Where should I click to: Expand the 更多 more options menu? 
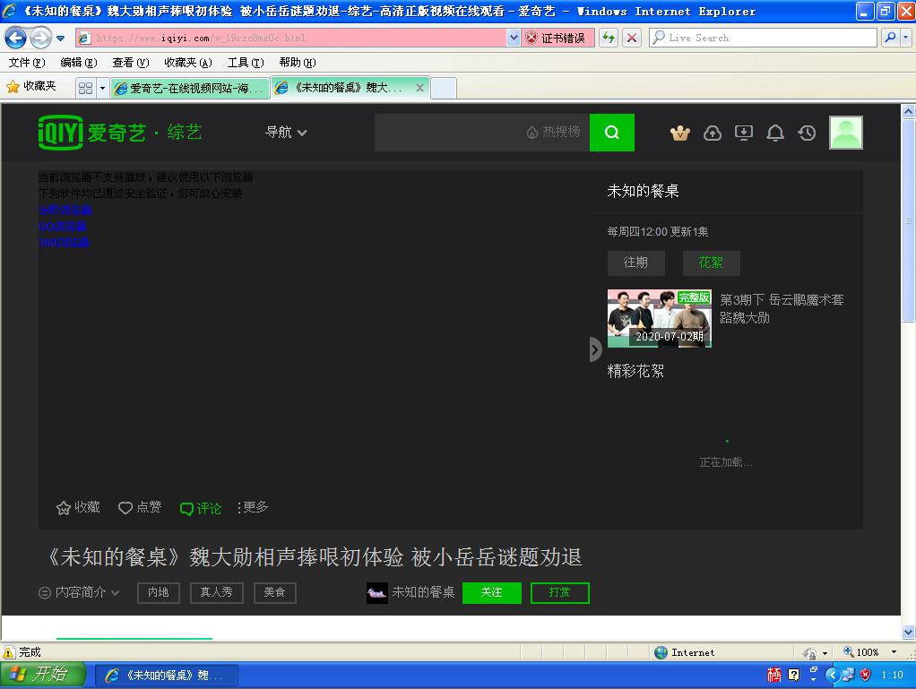(x=250, y=507)
